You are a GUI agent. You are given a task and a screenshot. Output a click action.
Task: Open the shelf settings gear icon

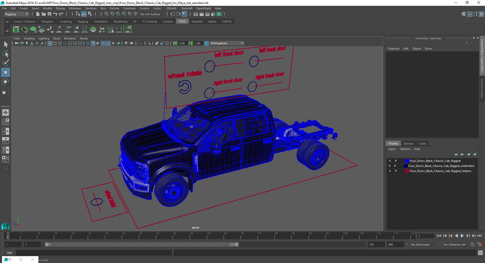click(7, 31)
